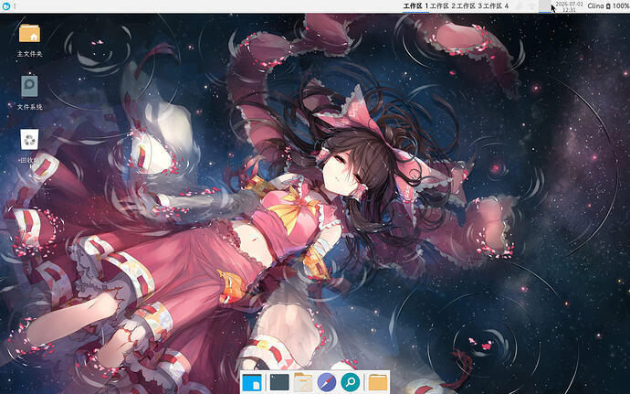Open the recycle bin desktop icon
This screenshot has width=630, height=394.
click(29, 139)
